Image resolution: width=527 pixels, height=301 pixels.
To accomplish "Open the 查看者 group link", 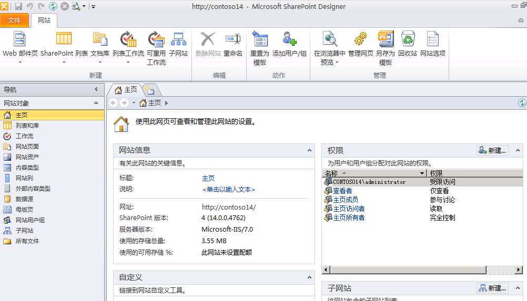I will (x=342, y=191).
